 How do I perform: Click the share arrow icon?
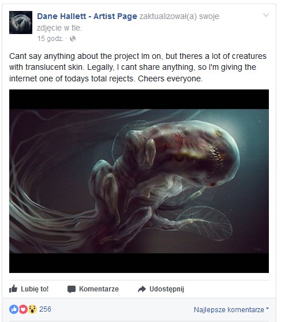click(142, 289)
